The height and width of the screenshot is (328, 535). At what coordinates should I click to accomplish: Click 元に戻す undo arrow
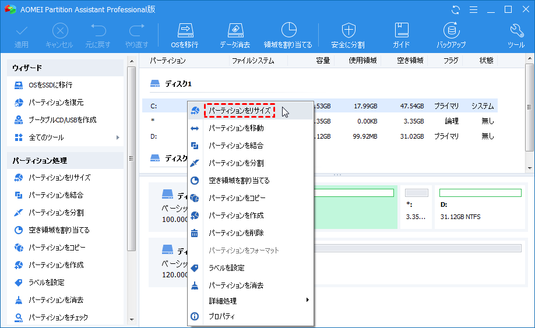98,36
